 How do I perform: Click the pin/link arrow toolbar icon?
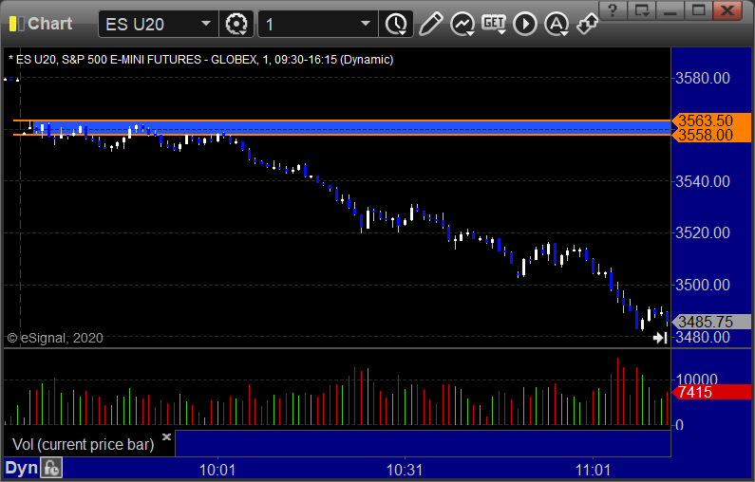(x=587, y=24)
